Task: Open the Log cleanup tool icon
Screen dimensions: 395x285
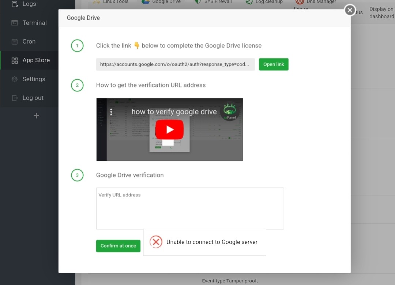Action: point(249,2)
